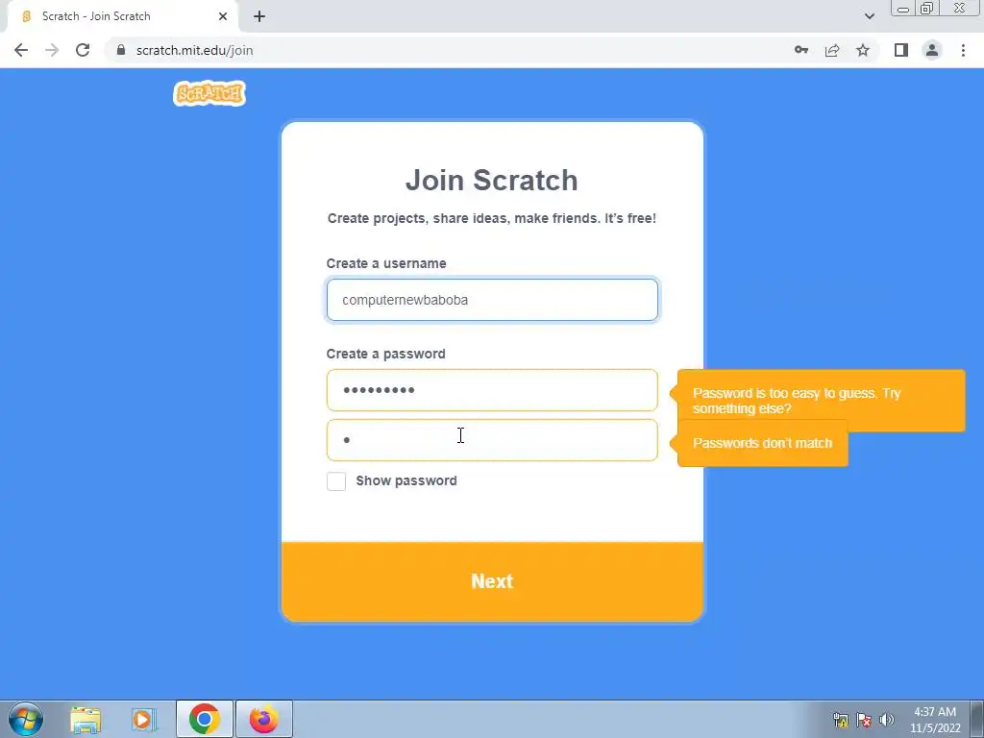
Task: Click the "Show password" label text
Action: click(x=406, y=480)
